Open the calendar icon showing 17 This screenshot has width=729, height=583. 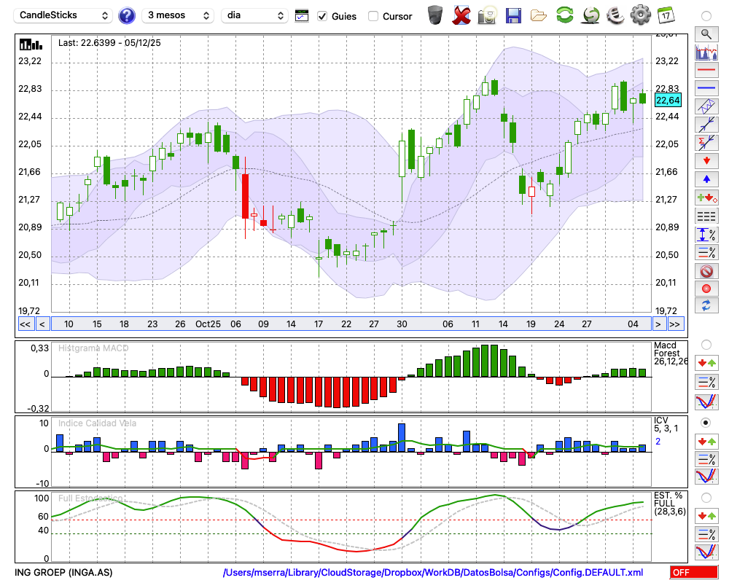click(665, 15)
